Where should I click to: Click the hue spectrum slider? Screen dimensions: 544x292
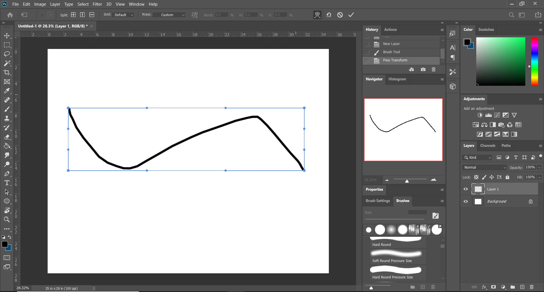coord(534,61)
